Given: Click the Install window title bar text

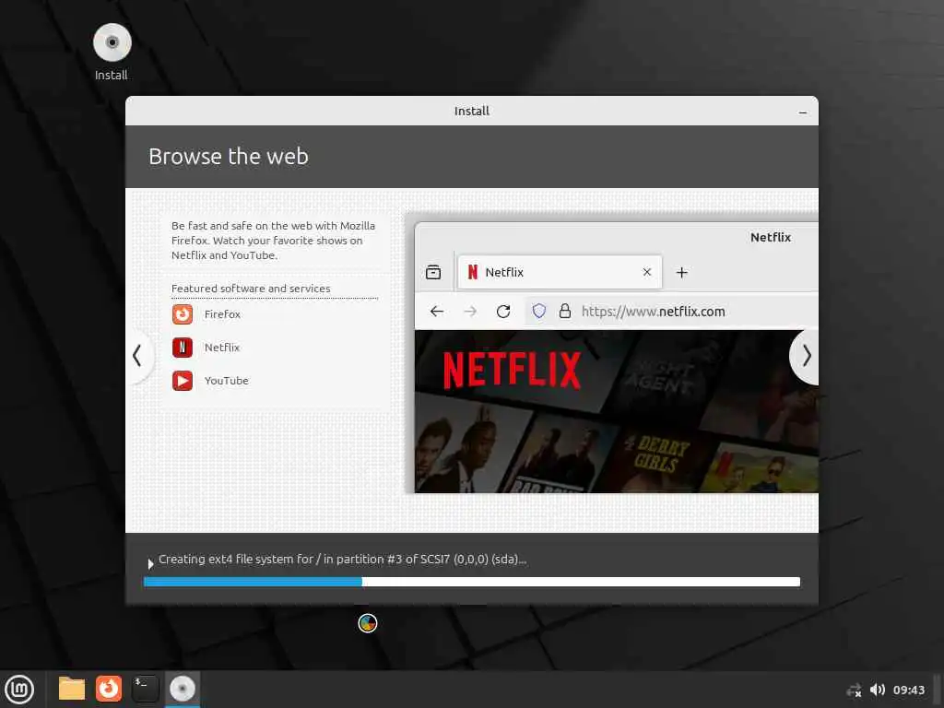Looking at the screenshot, I should click(472, 111).
